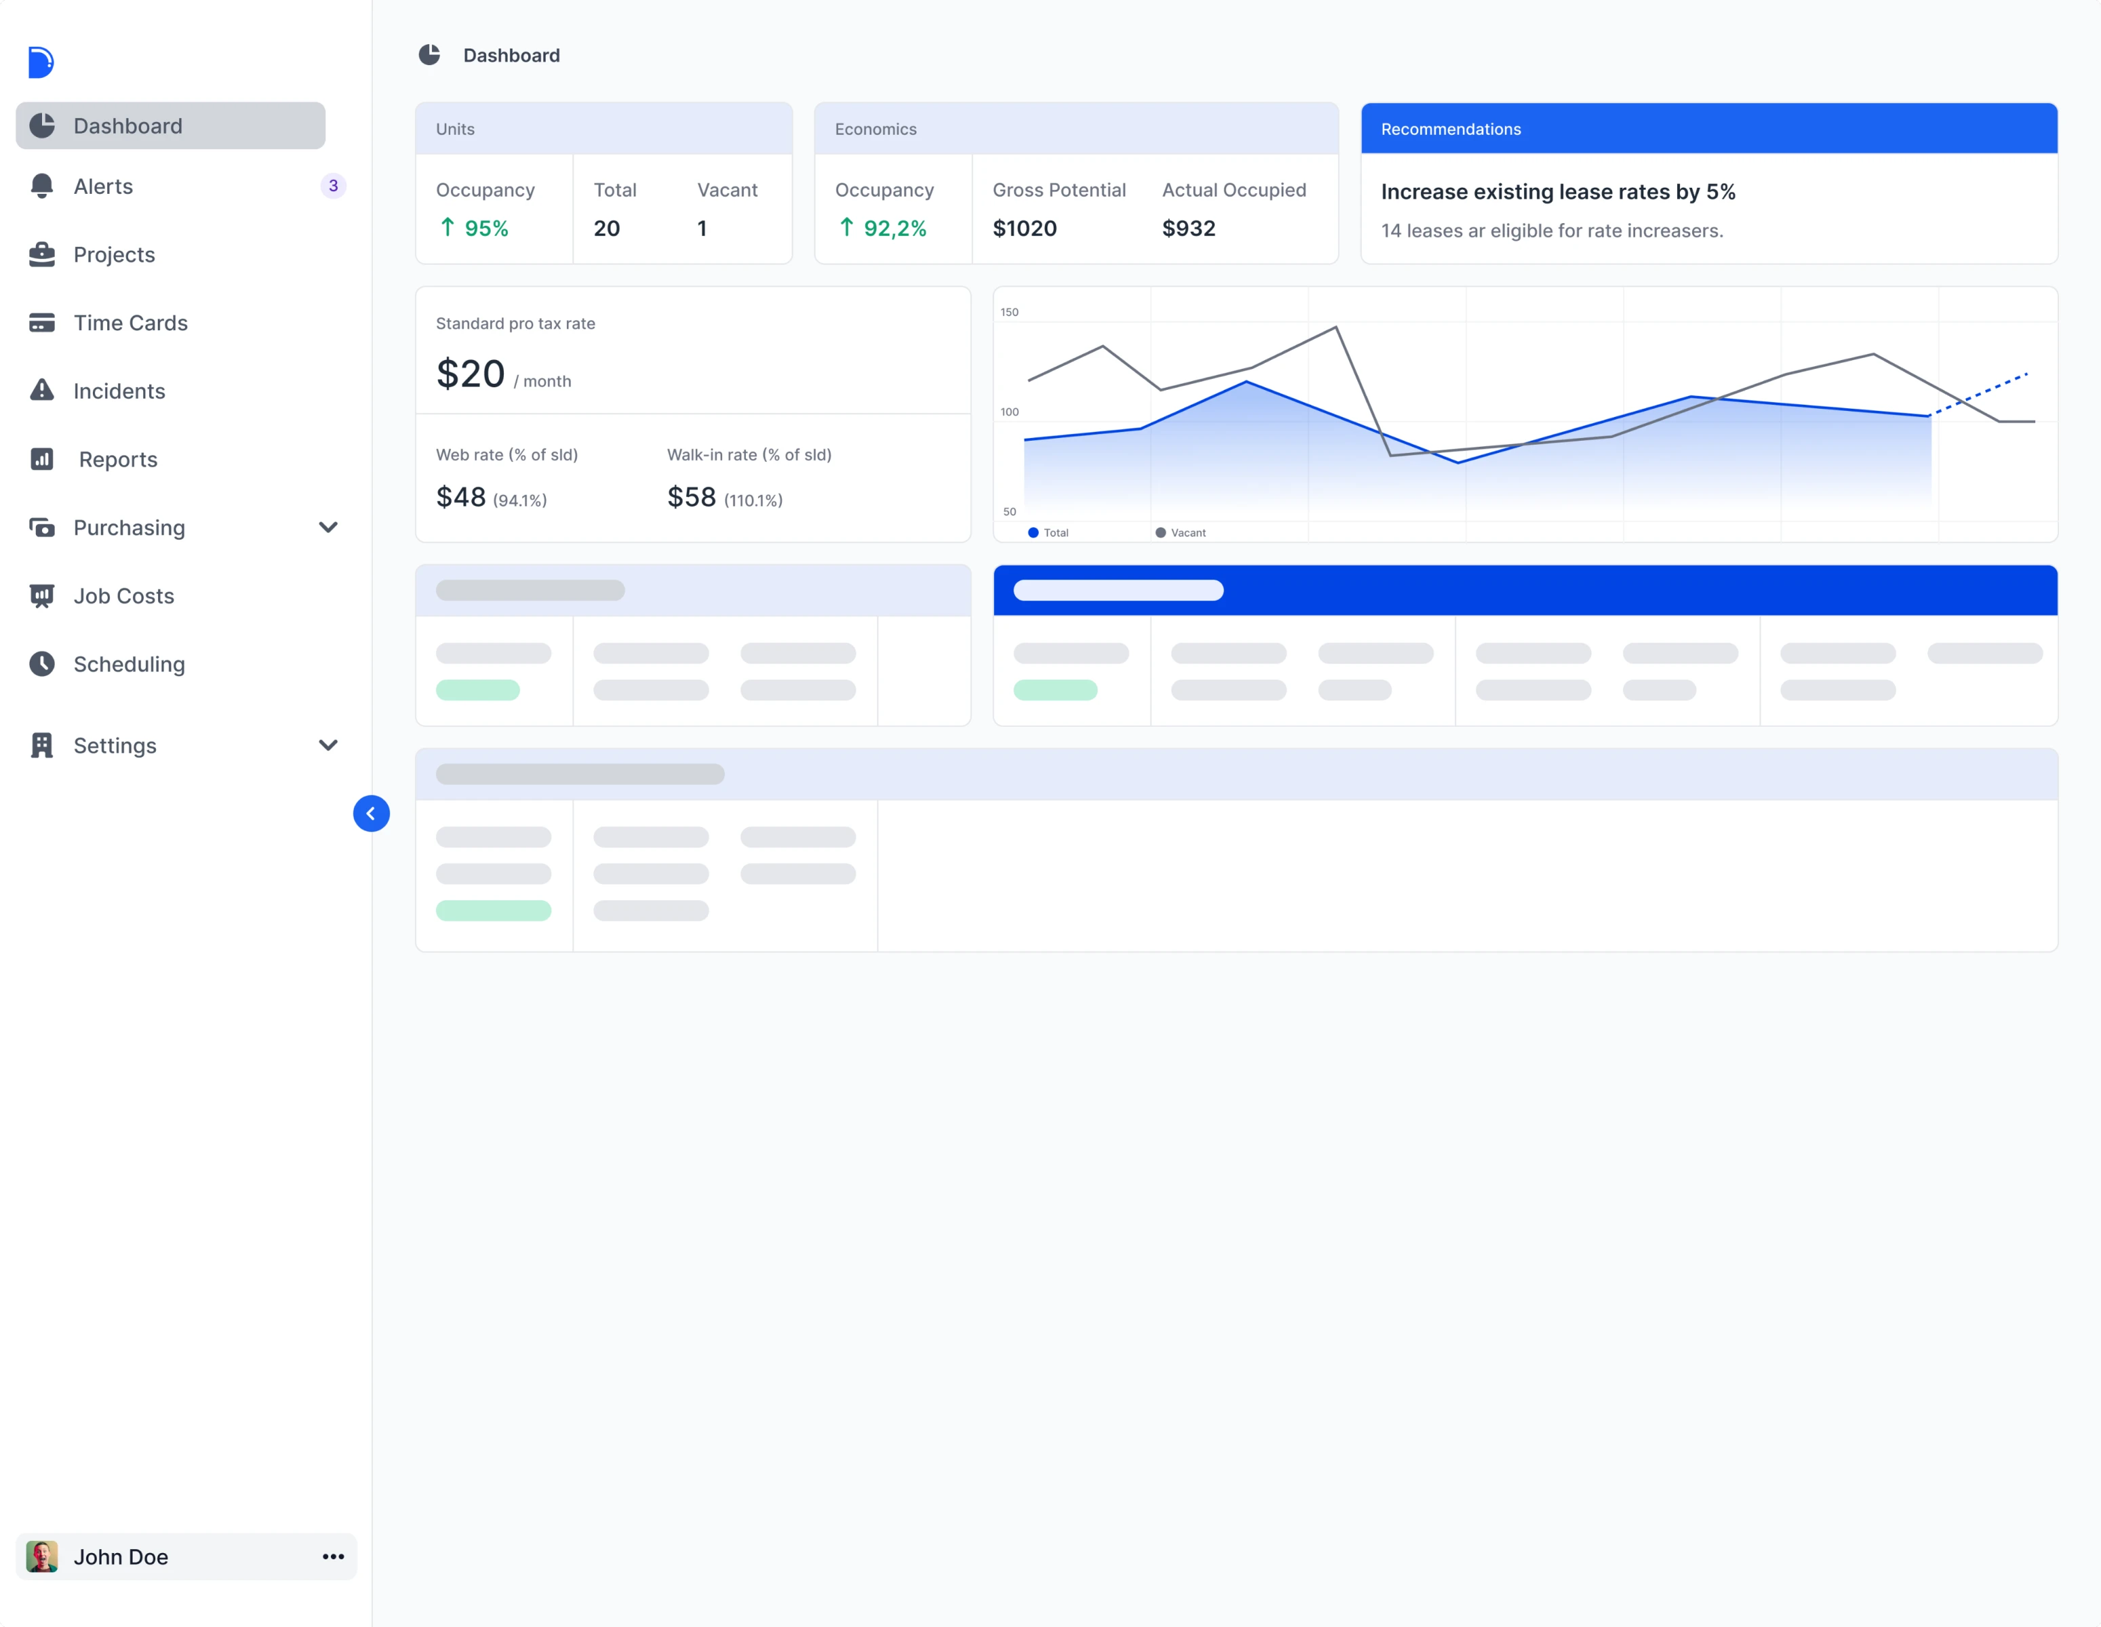Click the lease rate recommendation headline
The width and height of the screenshot is (2101, 1627).
pyautogui.click(x=1557, y=191)
